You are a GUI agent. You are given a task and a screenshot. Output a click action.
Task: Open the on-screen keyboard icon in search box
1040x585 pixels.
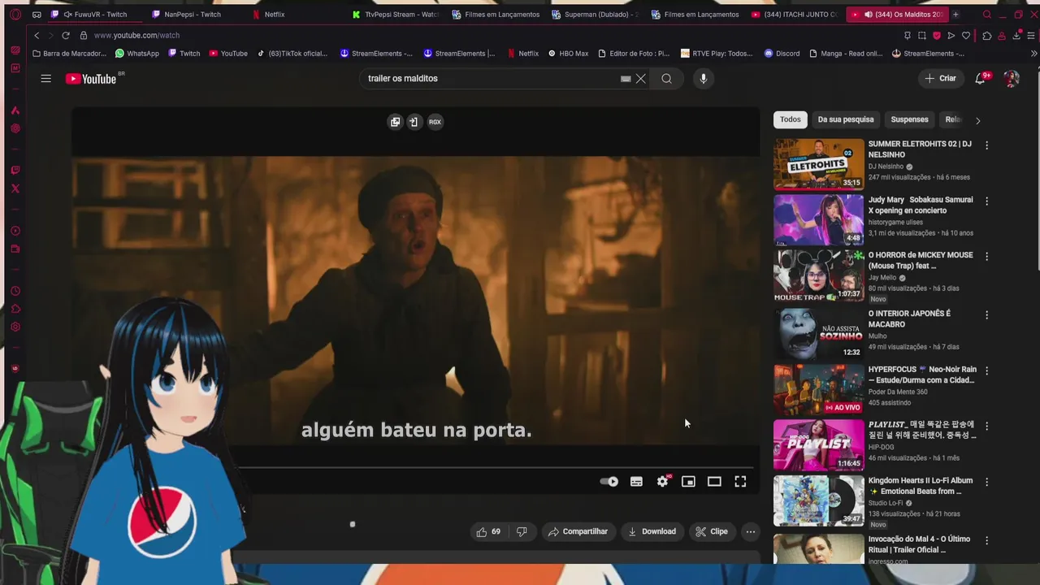tap(626, 79)
